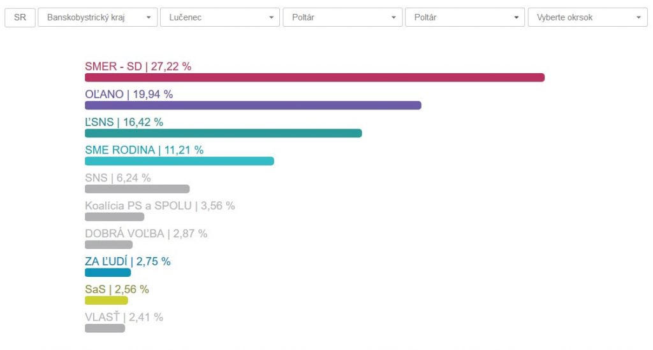The width and height of the screenshot is (653, 350).
Task: Click the SME RODINA turquoise bar
Action: tap(179, 161)
